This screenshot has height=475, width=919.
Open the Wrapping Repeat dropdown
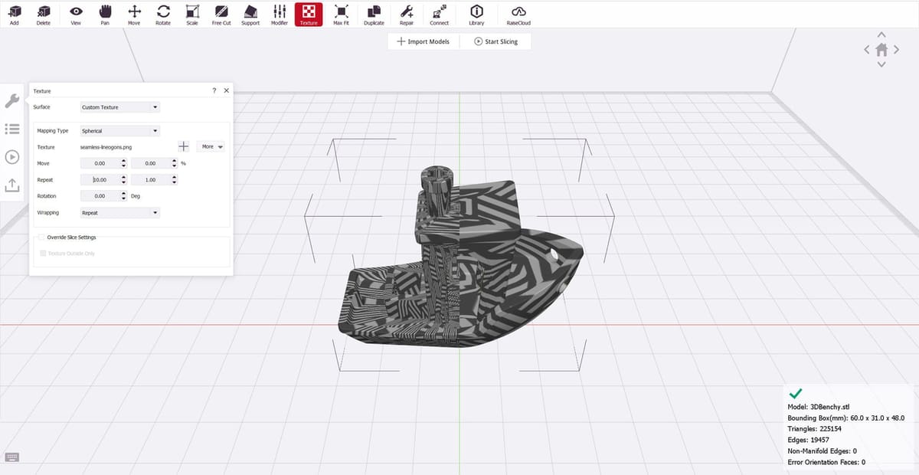[x=120, y=212]
